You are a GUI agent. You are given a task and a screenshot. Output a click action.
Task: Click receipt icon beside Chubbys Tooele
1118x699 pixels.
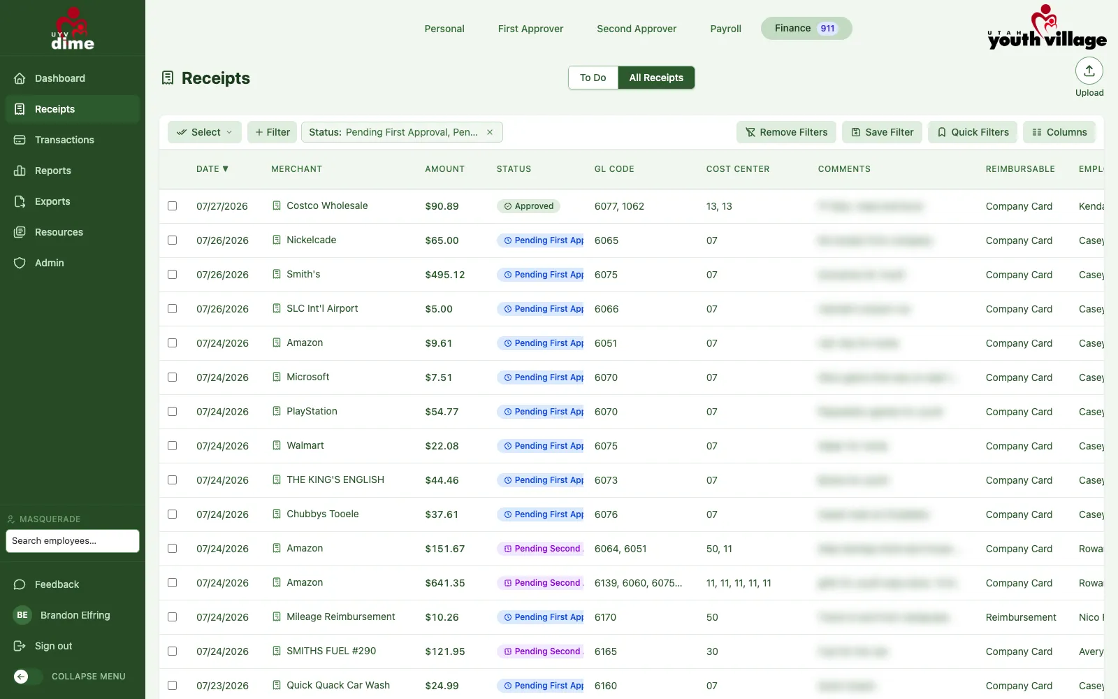coord(277,514)
